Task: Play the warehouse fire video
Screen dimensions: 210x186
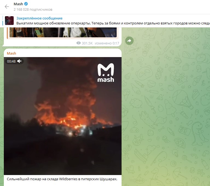Action: pyautogui.click(x=63, y=116)
